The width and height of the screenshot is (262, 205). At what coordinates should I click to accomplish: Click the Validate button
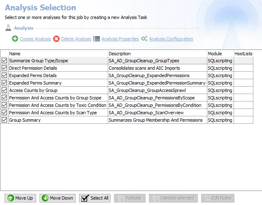[130, 198]
